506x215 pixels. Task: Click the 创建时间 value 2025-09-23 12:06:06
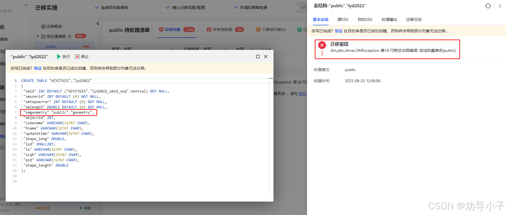pyautogui.click(x=363, y=81)
